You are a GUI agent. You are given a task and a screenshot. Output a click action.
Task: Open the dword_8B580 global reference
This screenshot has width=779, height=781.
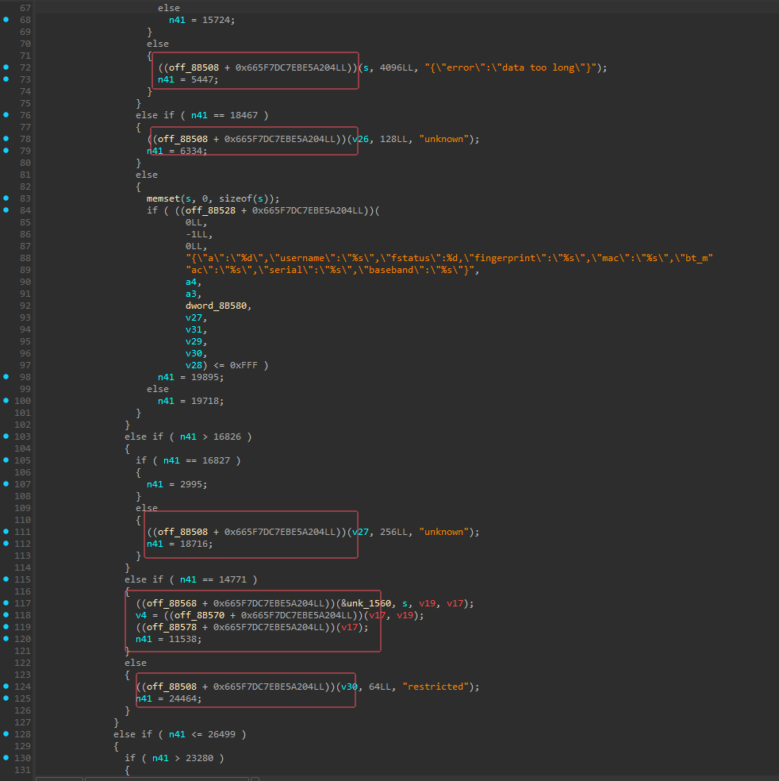click(218, 306)
